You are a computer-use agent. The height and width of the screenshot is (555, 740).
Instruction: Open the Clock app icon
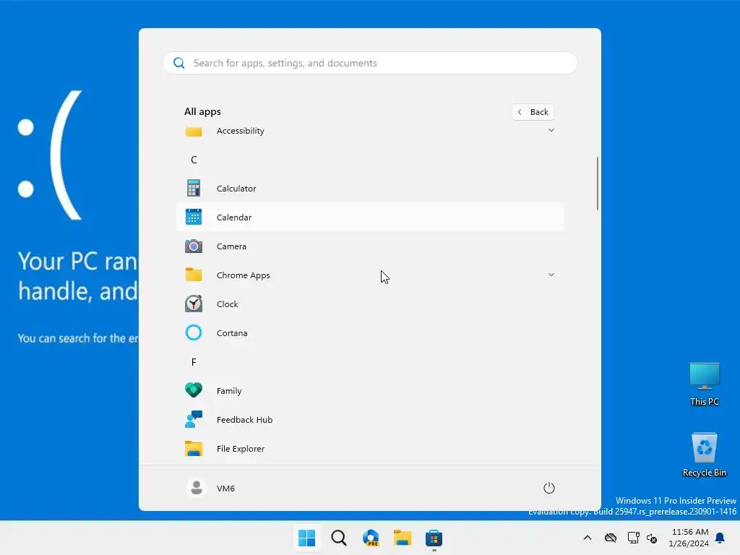[194, 304]
